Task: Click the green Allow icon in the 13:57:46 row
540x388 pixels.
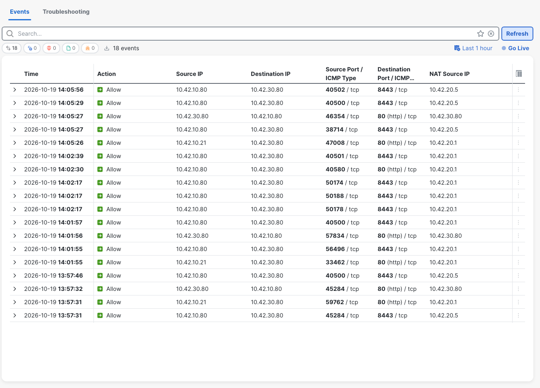Action: coord(100,276)
